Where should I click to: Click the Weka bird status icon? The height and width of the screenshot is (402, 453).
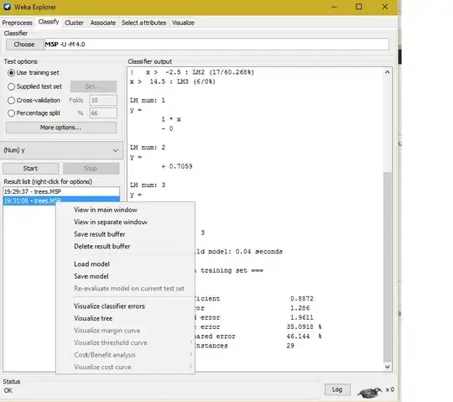tap(369, 392)
